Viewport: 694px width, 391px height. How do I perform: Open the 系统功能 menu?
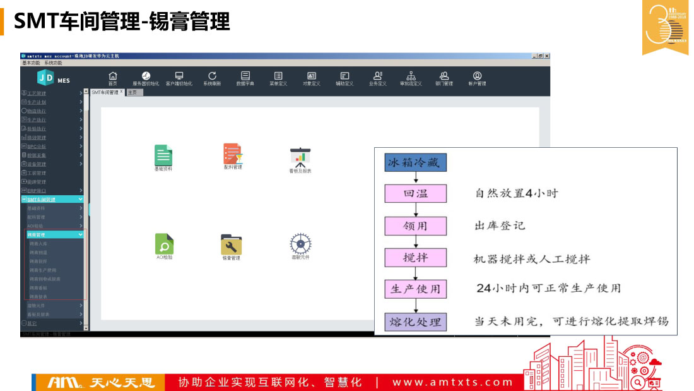coord(53,63)
